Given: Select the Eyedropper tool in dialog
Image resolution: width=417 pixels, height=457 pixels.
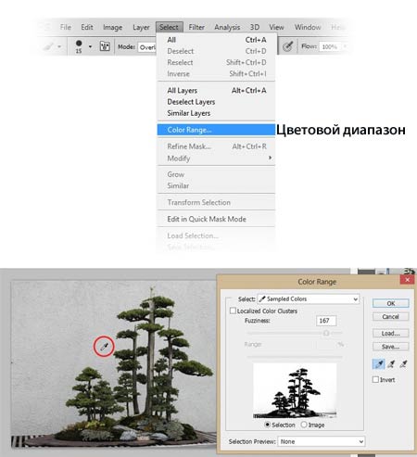Looking at the screenshot, I should [379, 364].
